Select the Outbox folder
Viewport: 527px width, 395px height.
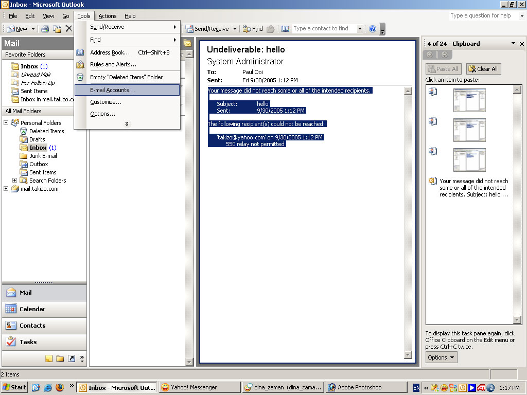click(34, 164)
